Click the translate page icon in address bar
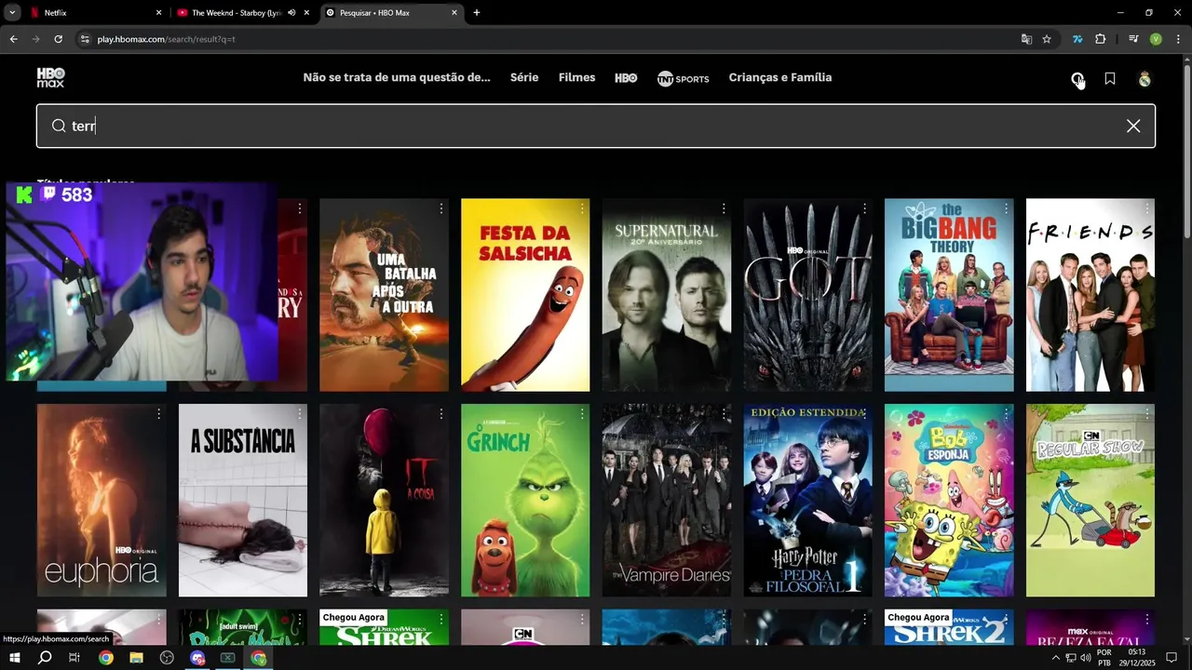 1026,39
